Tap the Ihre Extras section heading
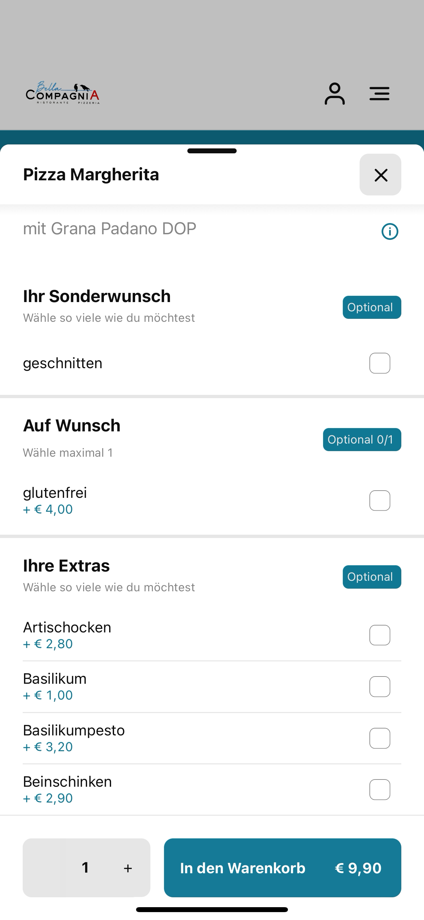Screen dimensions: 424x920 tap(66, 566)
